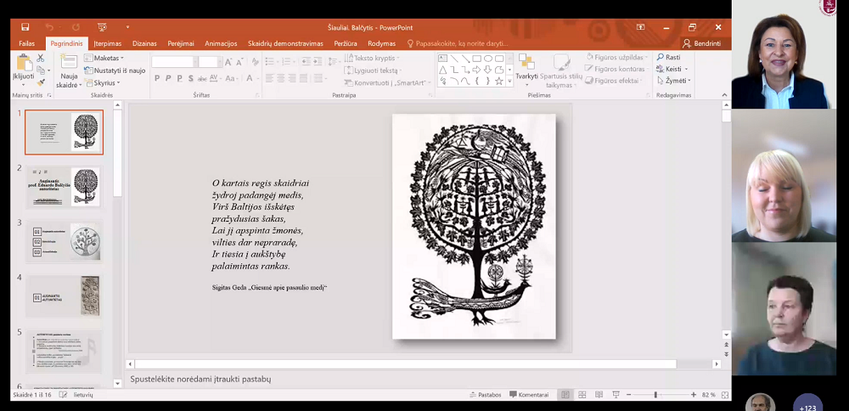
Task: Click the Copy icon in clipboard group
Action: 41,70
